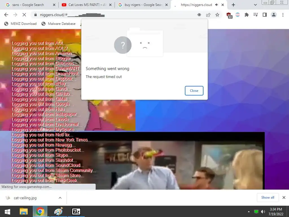Click Logging you out from Steam Community
The height and width of the screenshot is (217, 289).
54,170
